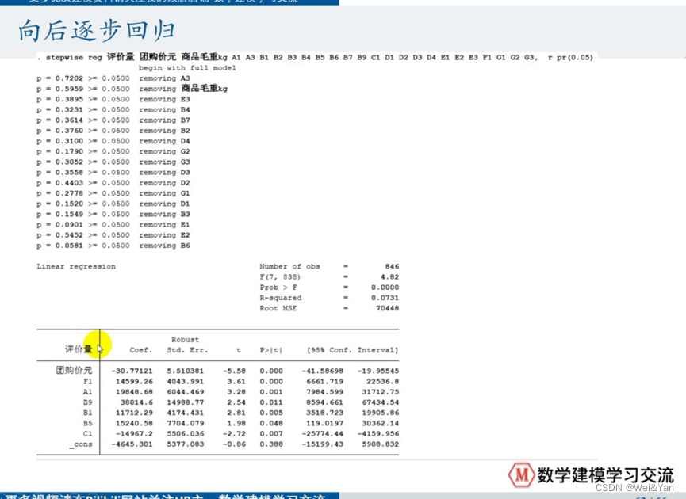Click the Root MSE value '70448'
This screenshot has height=499, width=686.
pos(387,308)
